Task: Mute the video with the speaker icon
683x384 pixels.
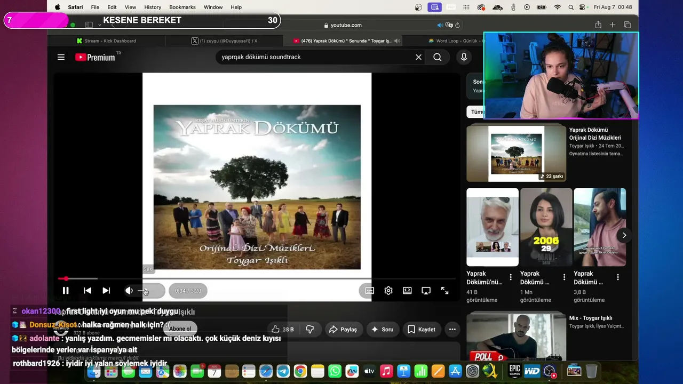Action: 129,291
